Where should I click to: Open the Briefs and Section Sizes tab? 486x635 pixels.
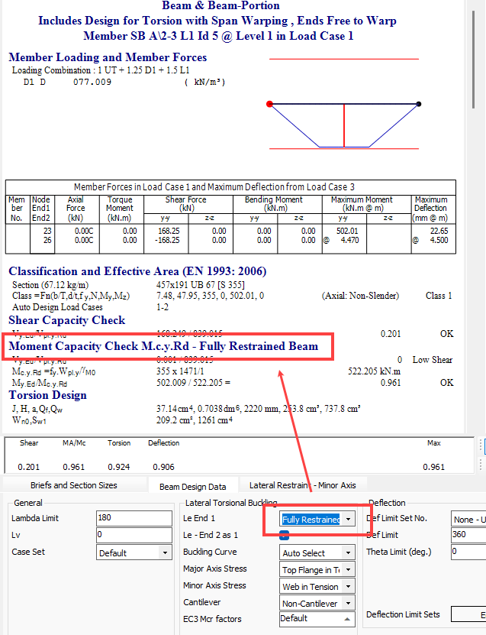pyautogui.click(x=74, y=484)
